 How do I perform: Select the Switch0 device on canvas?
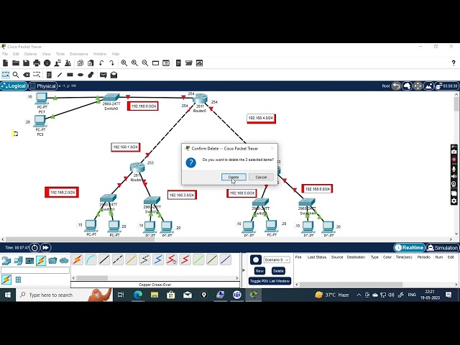111,98
